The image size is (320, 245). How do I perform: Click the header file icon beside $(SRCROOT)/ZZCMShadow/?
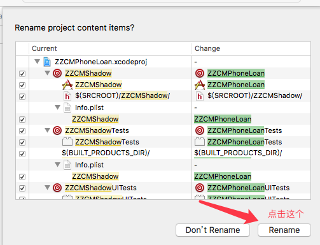point(67,96)
